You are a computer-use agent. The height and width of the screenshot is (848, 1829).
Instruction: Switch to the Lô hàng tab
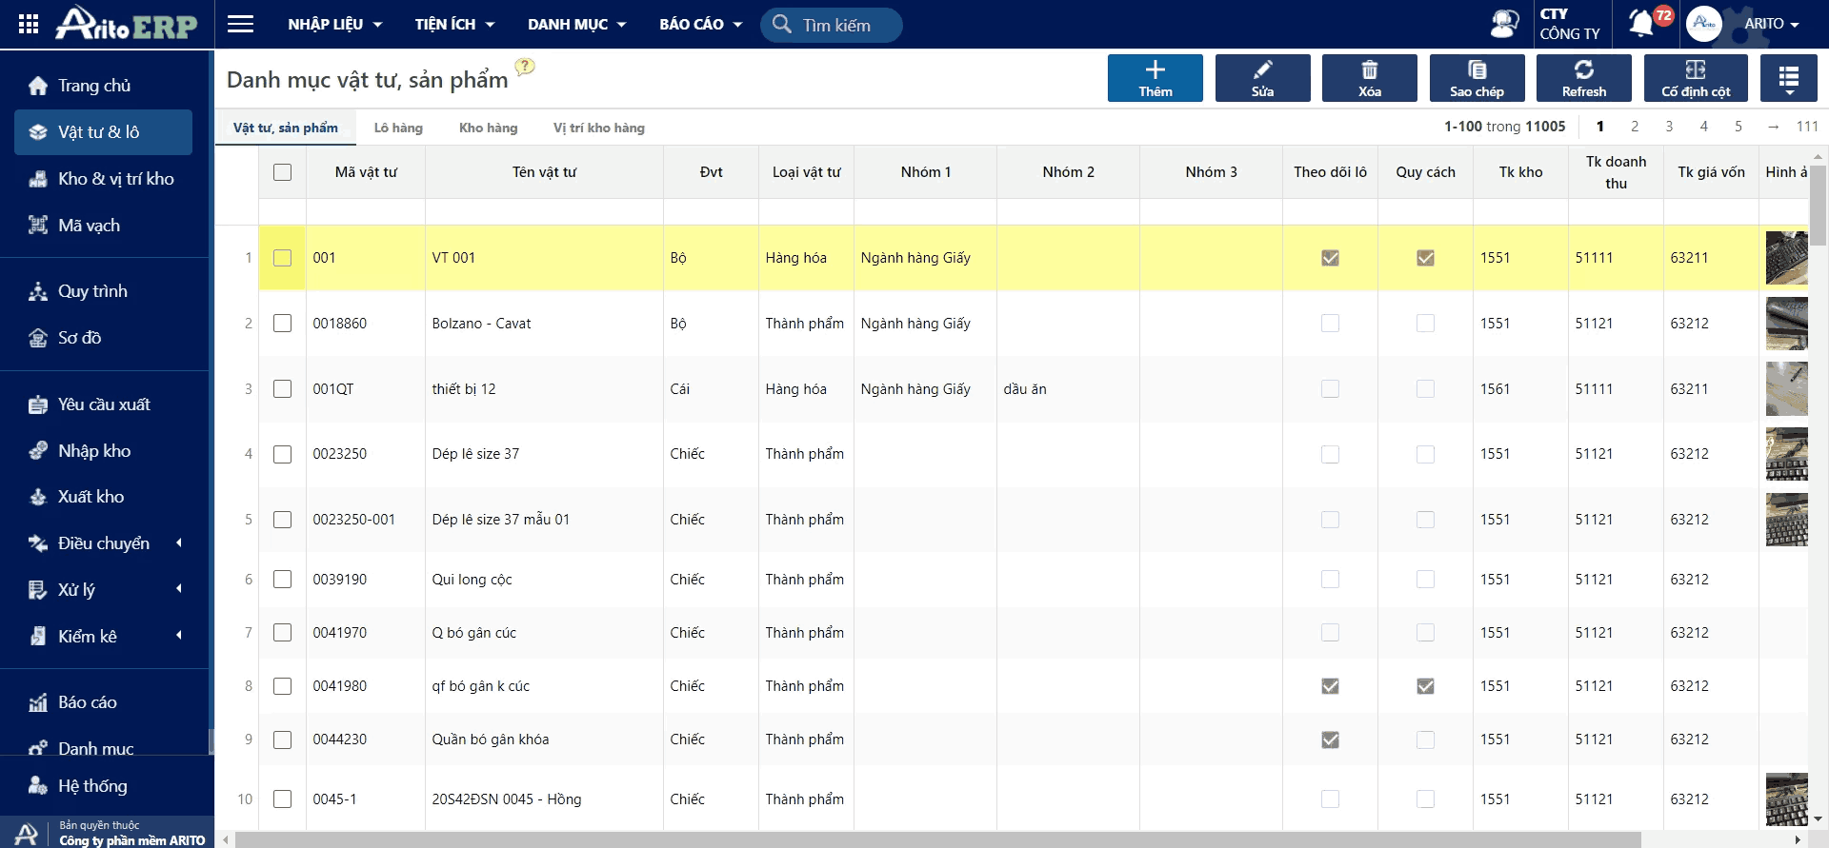398,128
